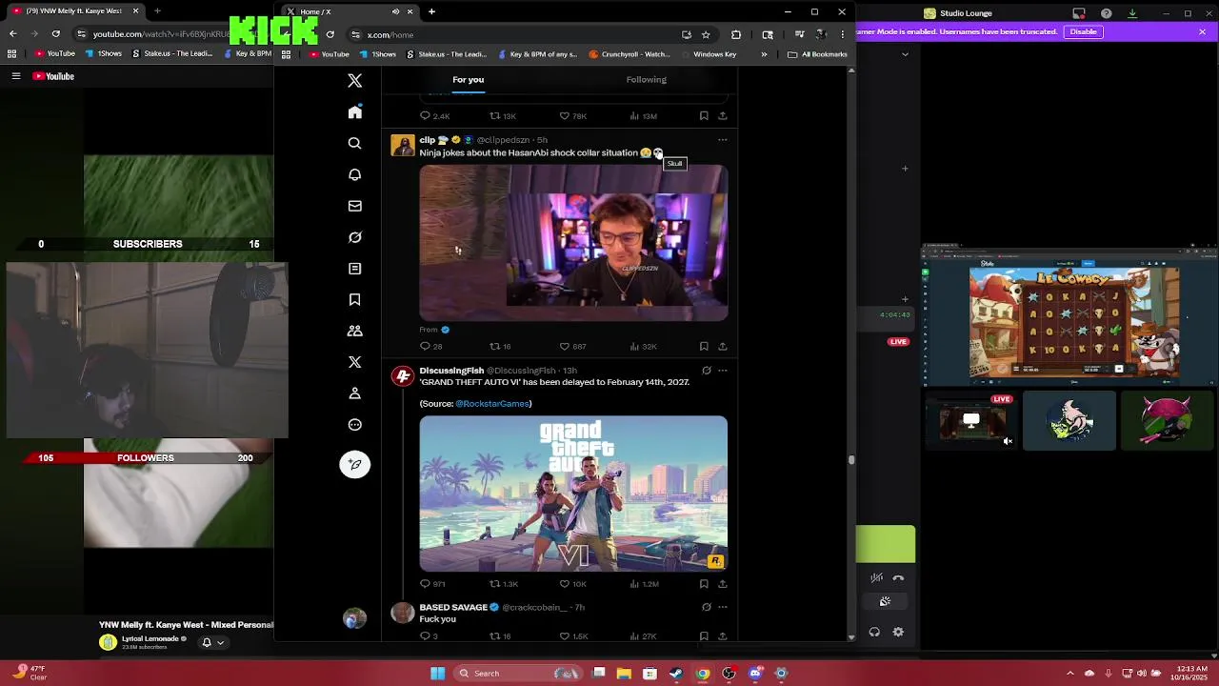Open X Home in the sidebar
The image size is (1219, 686).
pos(354,112)
